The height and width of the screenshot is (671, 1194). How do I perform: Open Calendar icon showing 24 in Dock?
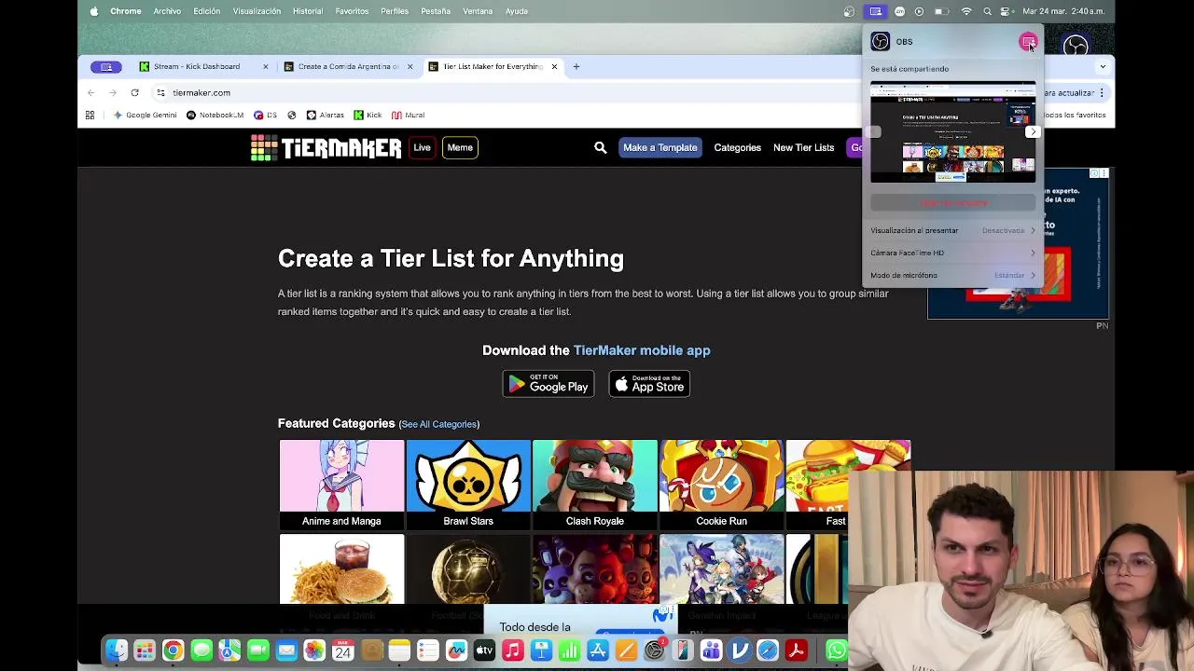tap(342, 650)
